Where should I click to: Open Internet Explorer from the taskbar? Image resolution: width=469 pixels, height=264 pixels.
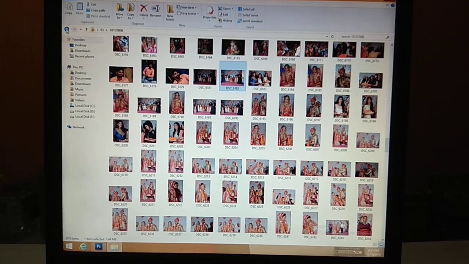pyautogui.click(x=83, y=247)
